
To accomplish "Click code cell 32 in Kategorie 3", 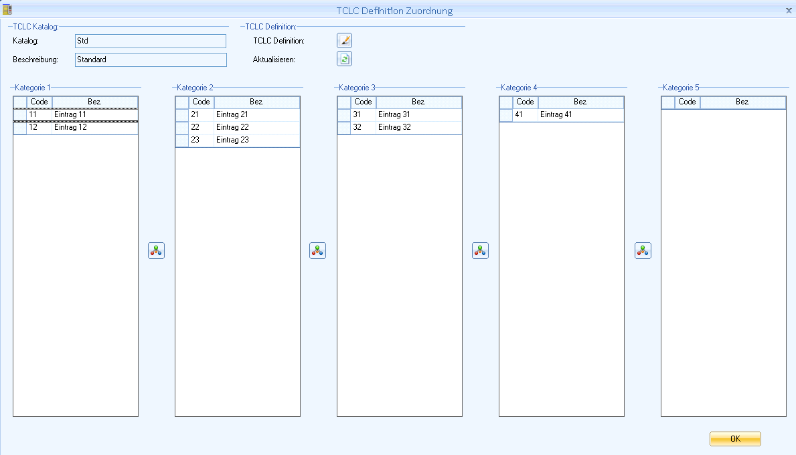I will click(x=363, y=127).
